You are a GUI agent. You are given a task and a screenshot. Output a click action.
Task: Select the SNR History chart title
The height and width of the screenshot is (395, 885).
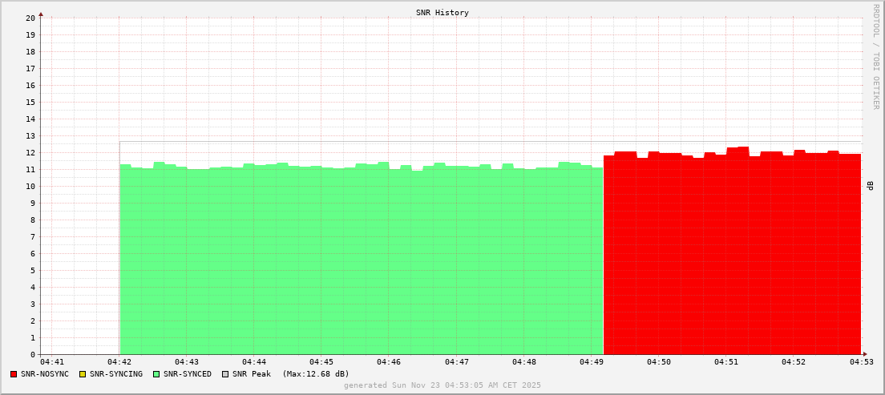point(442,13)
